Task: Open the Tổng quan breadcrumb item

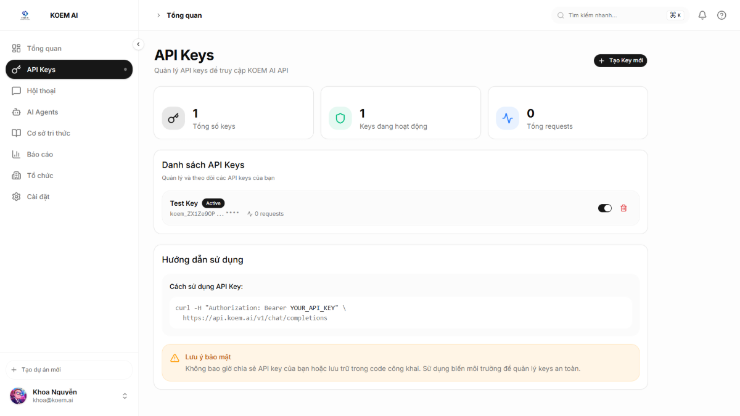Action: pos(183,15)
